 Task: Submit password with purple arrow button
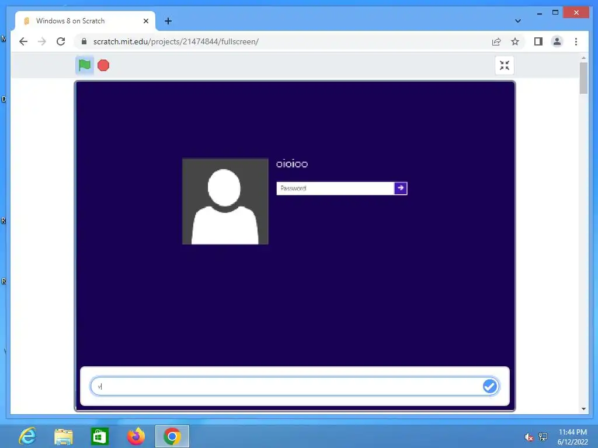[x=401, y=188]
